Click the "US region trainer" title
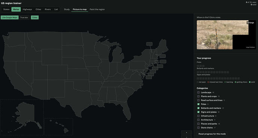This screenshot has height=138, width=258. [11, 3]
